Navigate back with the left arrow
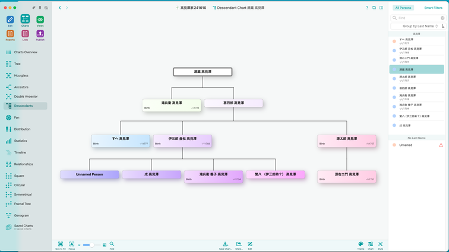Image resolution: width=449 pixels, height=252 pixels. pos(60,8)
